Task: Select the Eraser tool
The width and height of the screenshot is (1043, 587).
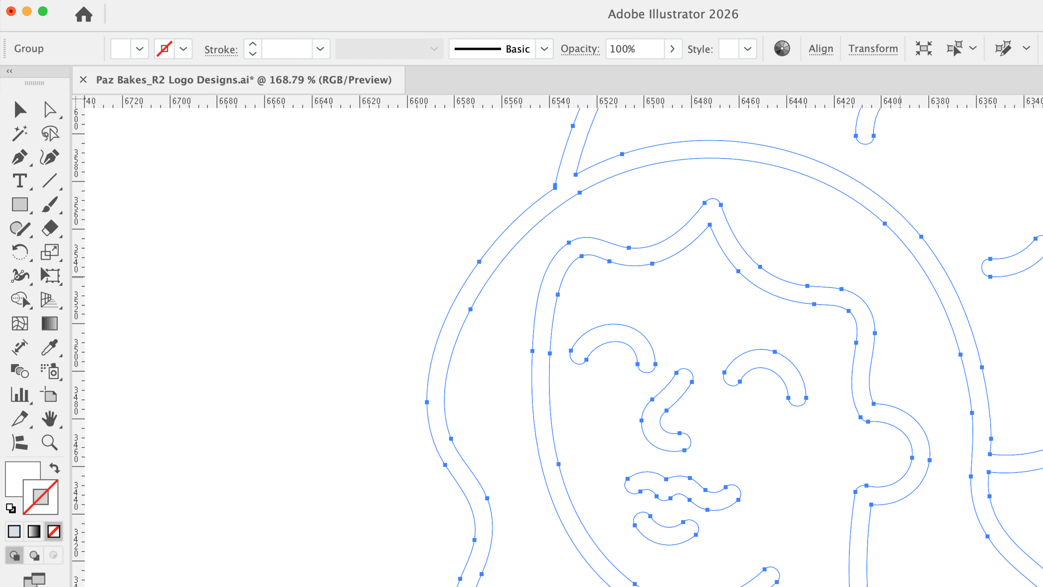Action: pos(49,228)
